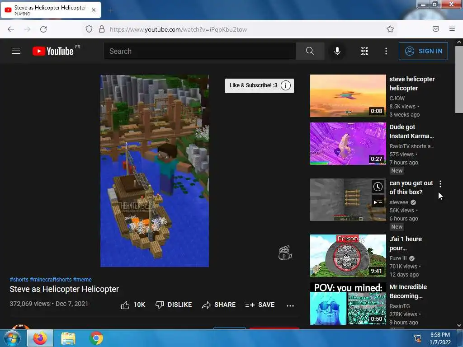Click the network tray icon
This screenshot has width=463, height=347.
(x=417, y=338)
